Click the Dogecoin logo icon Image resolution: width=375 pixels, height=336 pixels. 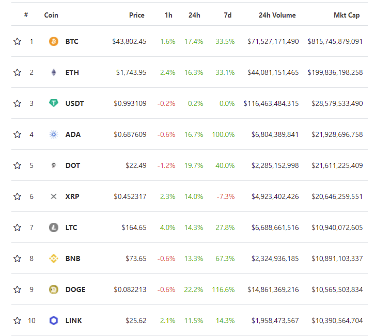54,289
